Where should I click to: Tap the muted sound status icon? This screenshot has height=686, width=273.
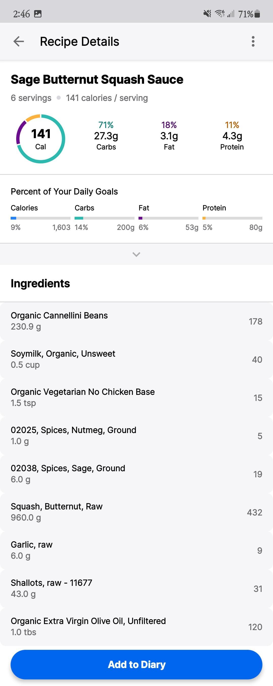tap(207, 14)
